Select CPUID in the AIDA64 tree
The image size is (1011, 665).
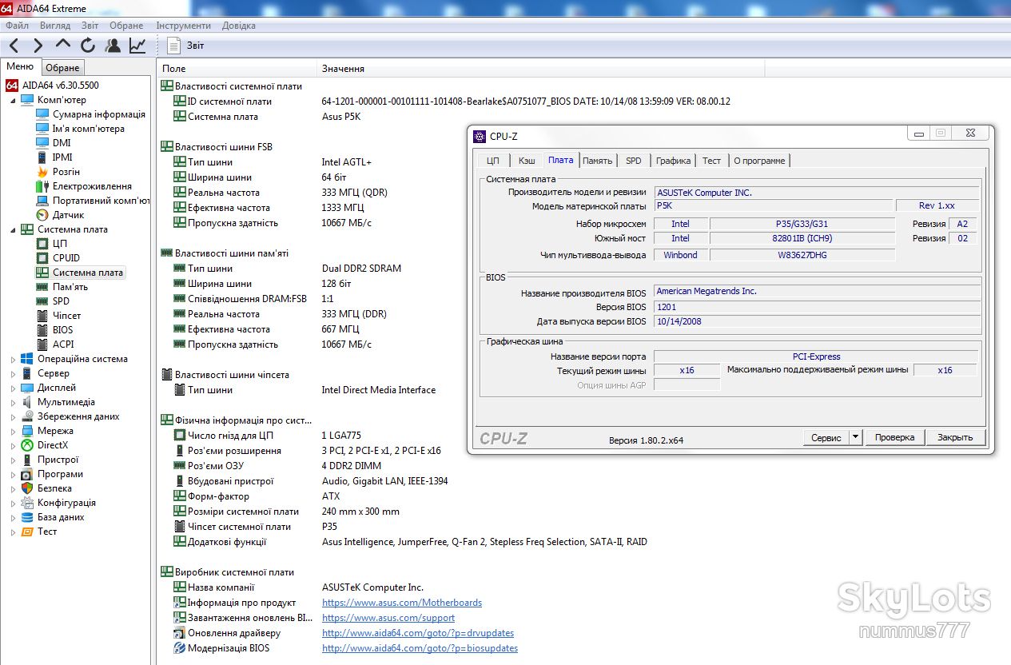(x=66, y=258)
